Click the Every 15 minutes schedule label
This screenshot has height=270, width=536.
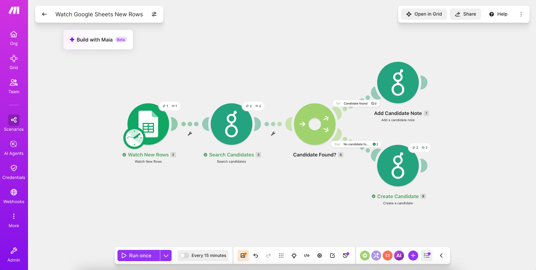(x=209, y=255)
